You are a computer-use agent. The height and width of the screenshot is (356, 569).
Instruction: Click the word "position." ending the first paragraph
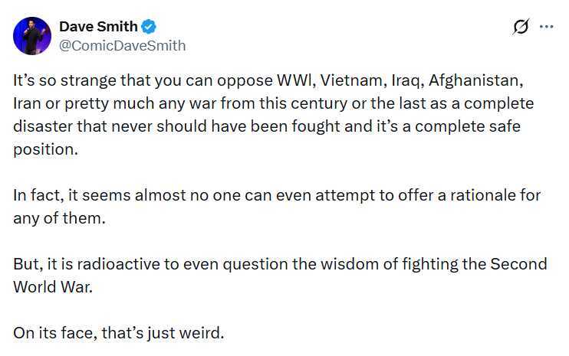click(46, 149)
